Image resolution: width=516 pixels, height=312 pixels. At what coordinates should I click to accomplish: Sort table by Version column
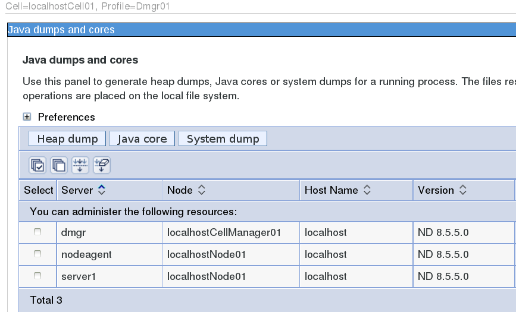tap(462, 190)
